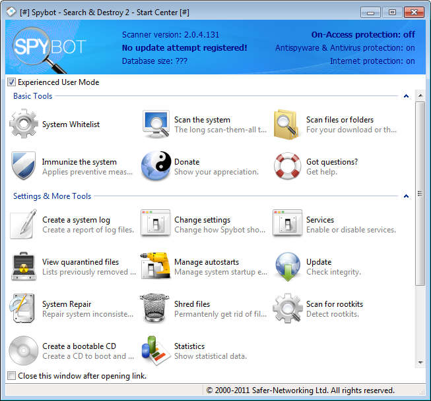Click the Donate yin-yang globe icon
The height and width of the screenshot is (401, 431).
point(156,166)
